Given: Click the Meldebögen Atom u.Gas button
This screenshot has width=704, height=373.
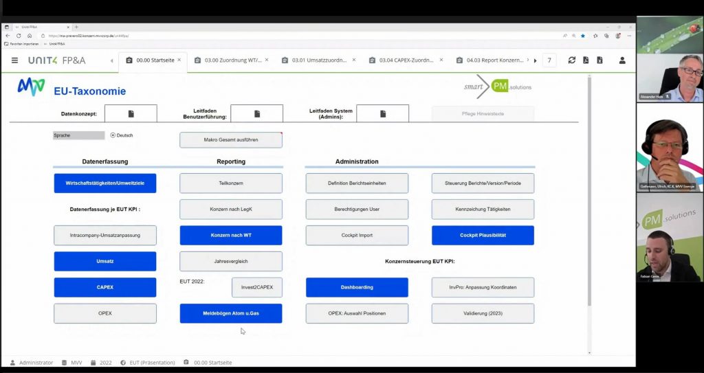Looking at the screenshot, I should (231, 314).
